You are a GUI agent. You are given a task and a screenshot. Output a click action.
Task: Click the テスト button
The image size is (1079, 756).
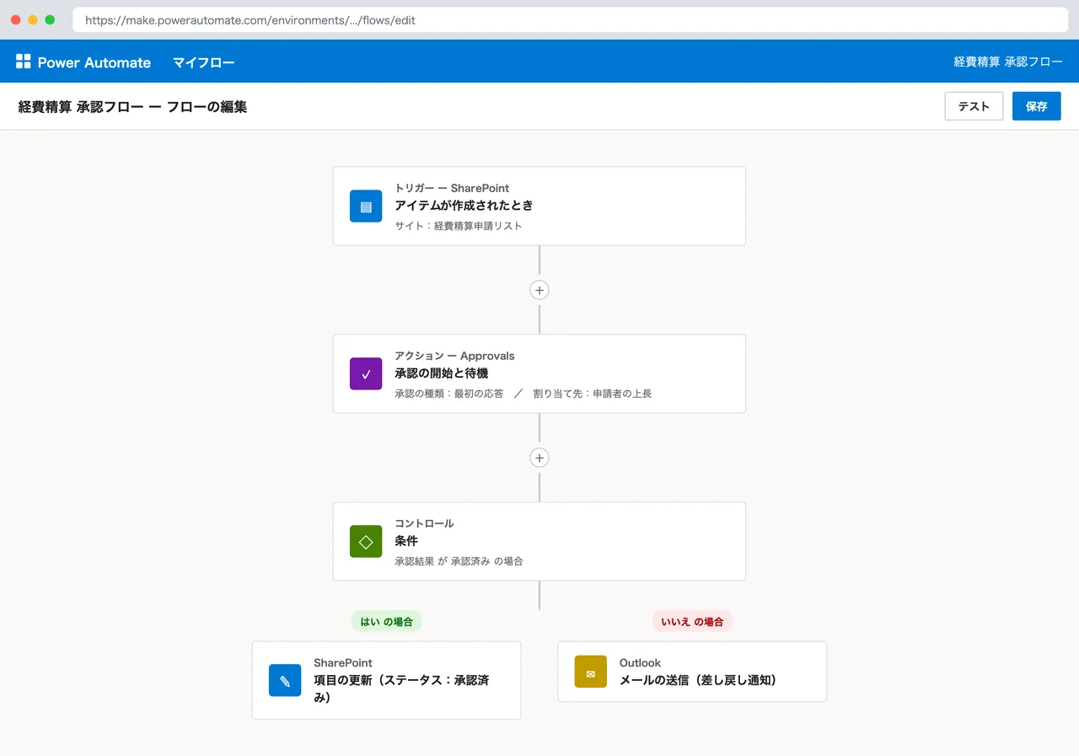(x=974, y=106)
